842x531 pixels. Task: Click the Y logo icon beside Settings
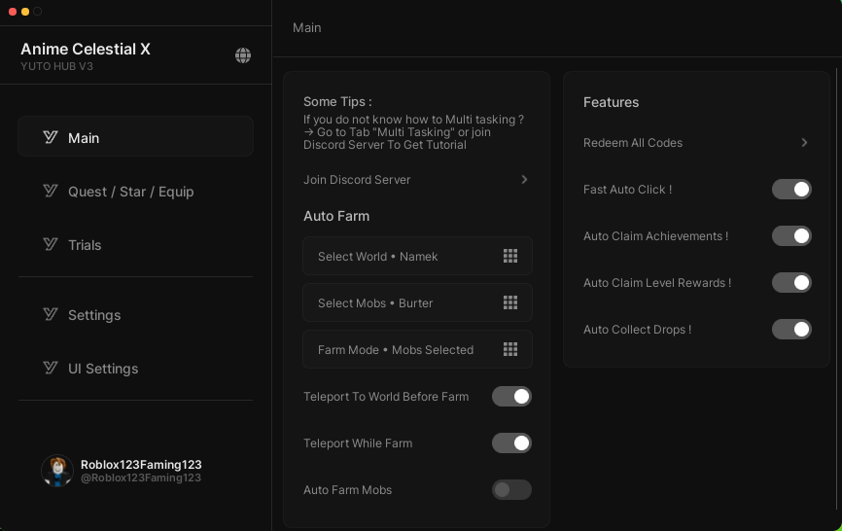click(x=51, y=314)
